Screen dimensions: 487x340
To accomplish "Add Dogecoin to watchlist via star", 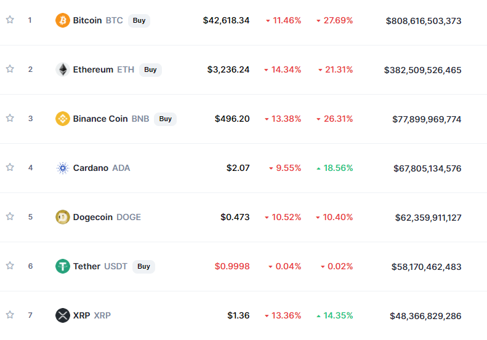I will pyautogui.click(x=10, y=216).
